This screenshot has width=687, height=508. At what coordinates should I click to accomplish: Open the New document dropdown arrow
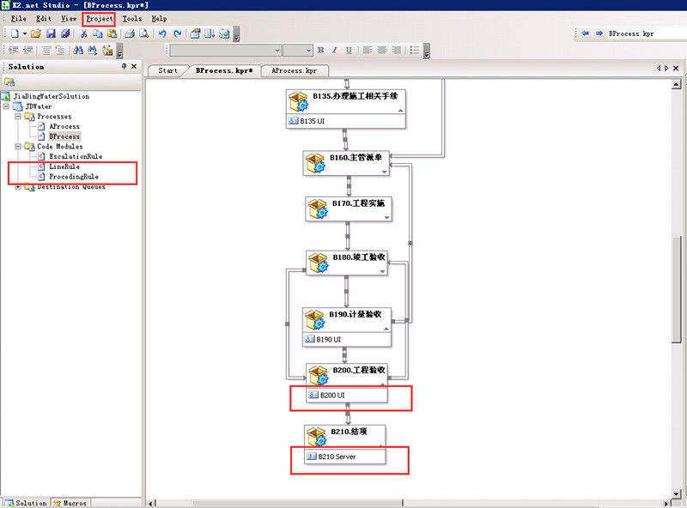[25, 33]
